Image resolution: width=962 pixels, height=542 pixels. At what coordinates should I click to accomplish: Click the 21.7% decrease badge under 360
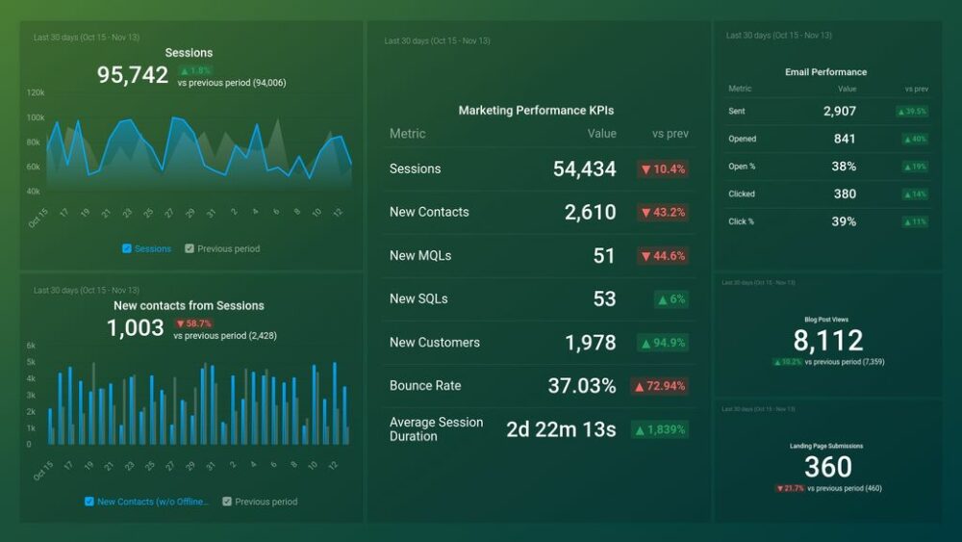(x=790, y=489)
